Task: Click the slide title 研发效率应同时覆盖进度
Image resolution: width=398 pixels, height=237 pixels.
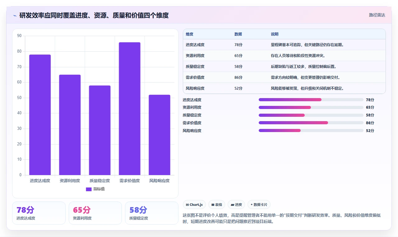Action: 94,15
